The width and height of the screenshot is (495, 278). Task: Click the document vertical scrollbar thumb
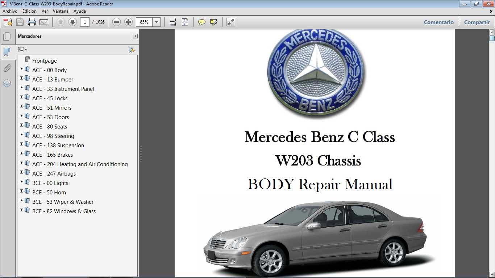coord(492,38)
